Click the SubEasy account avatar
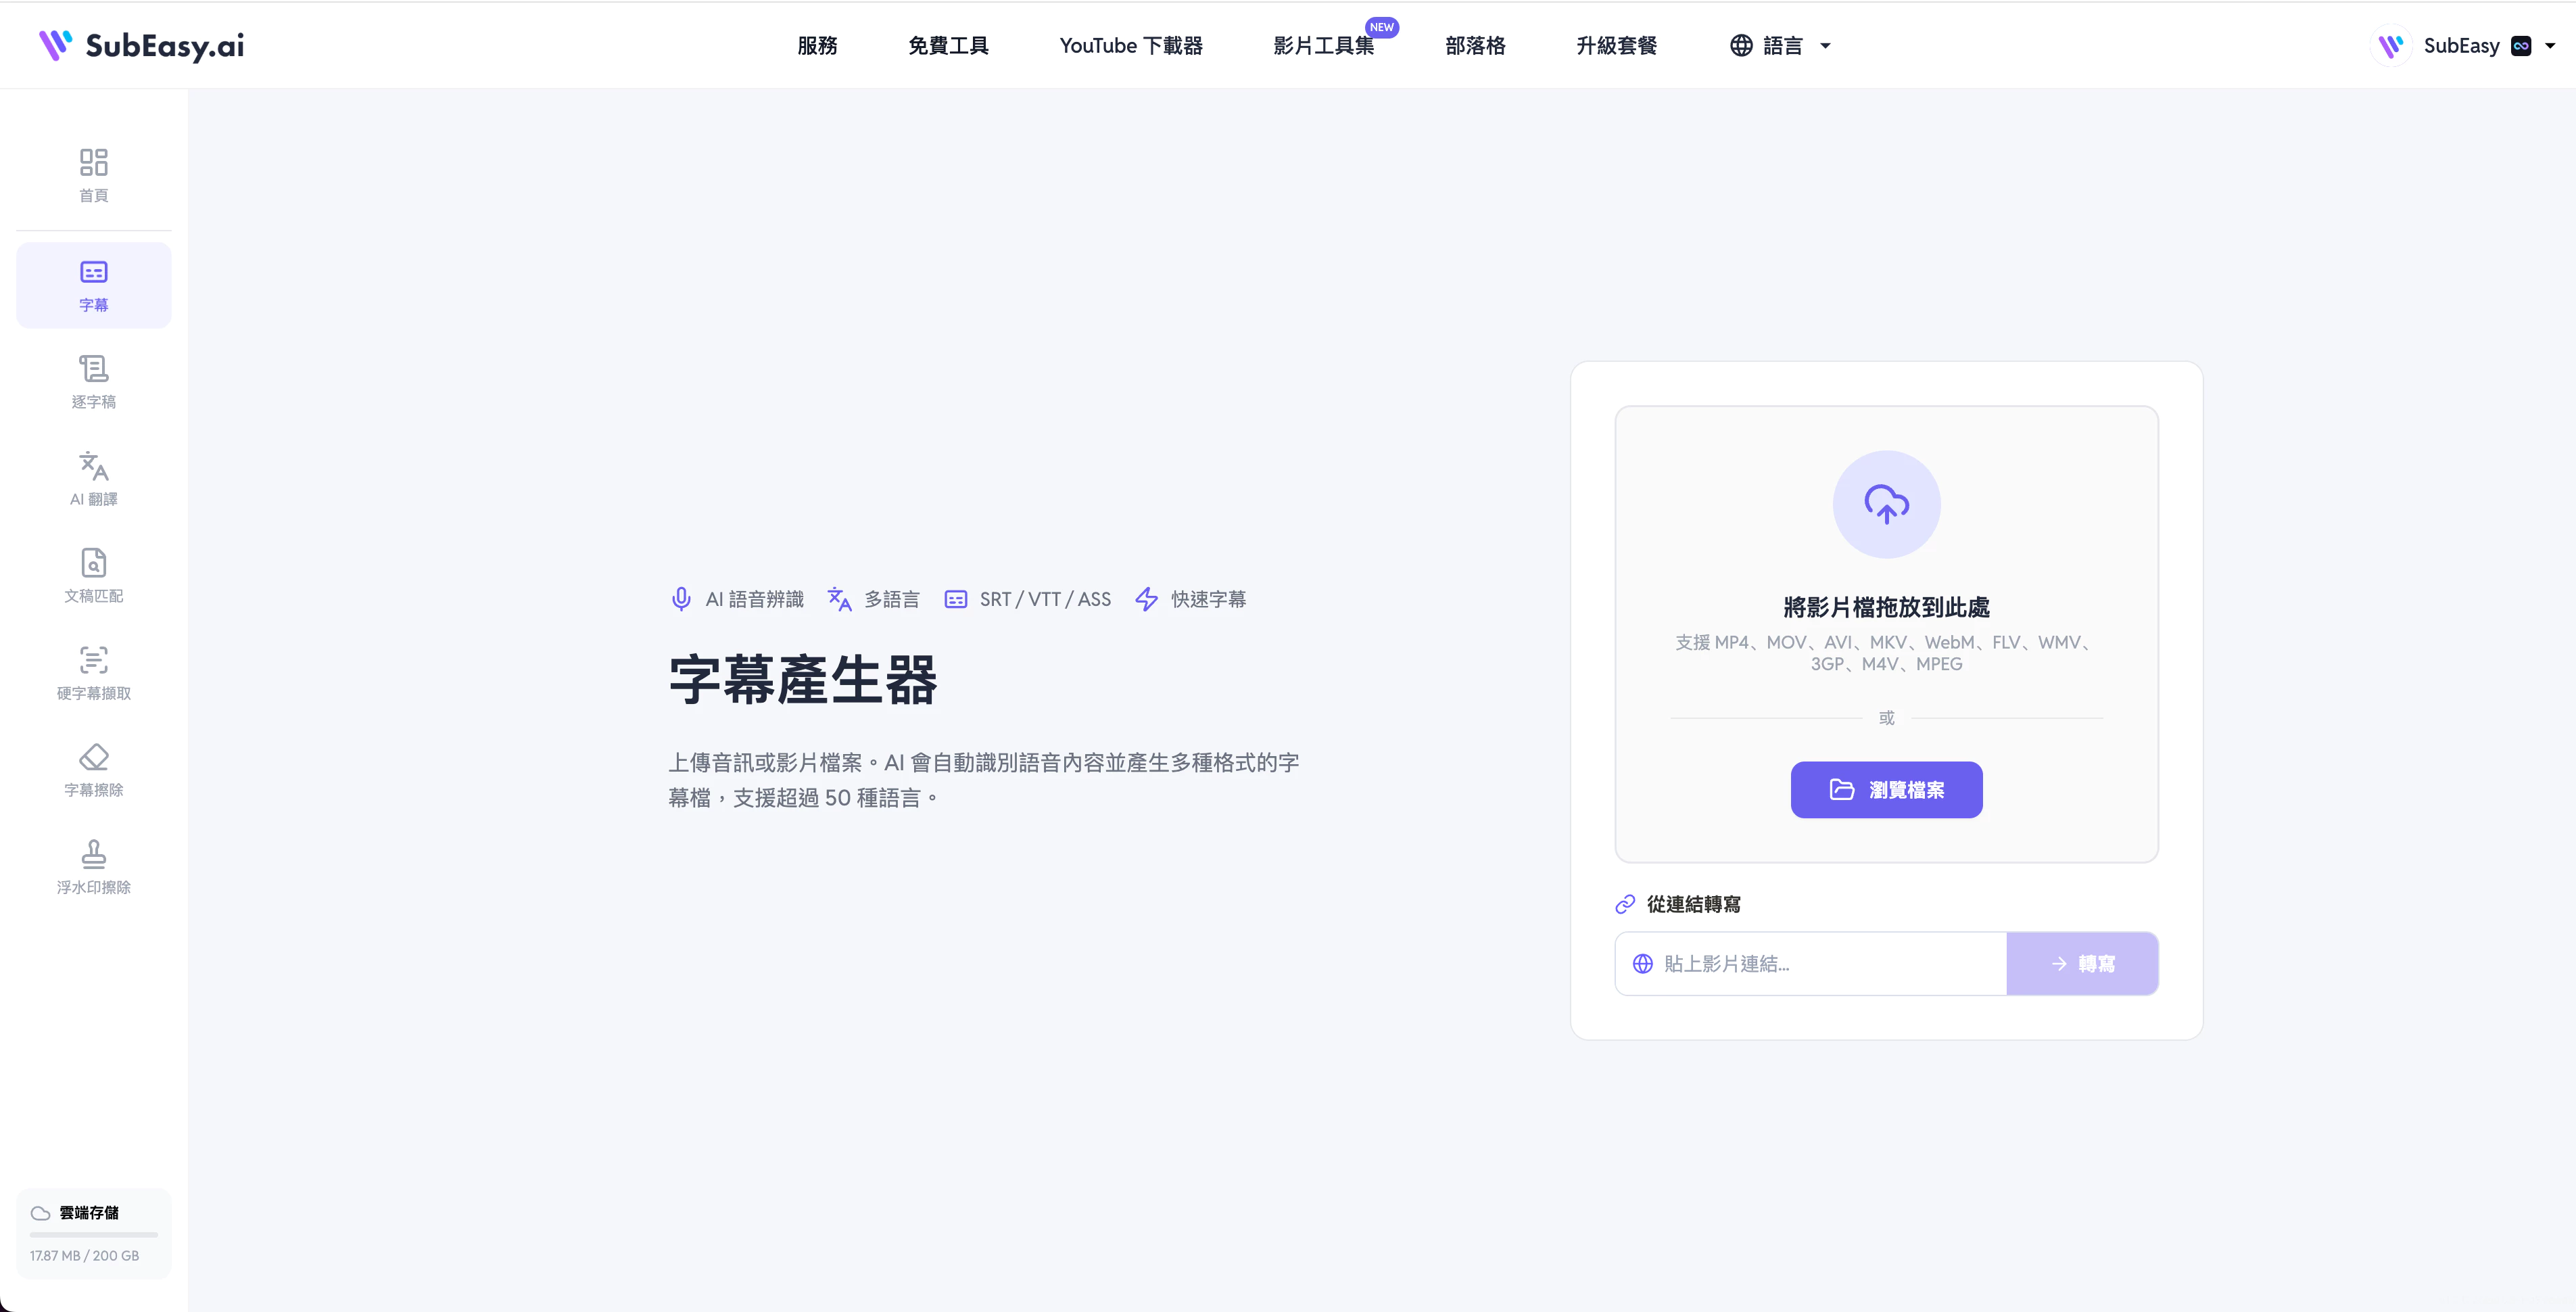This screenshot has height=1312, width=2576. pos(2391,45)
